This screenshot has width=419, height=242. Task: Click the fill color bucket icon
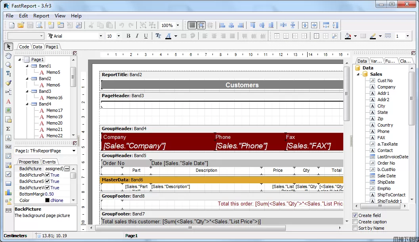pyautogui.click(x=348, y=36)
